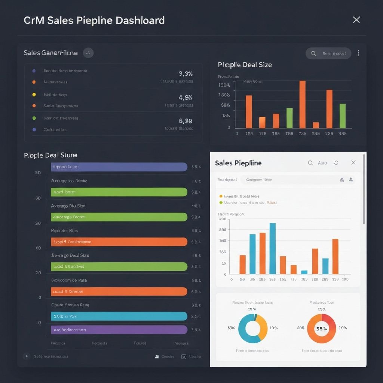Screen dimensions: 383x383
Task: Close the Sales Piepline light panel
Action: (353, 163)
